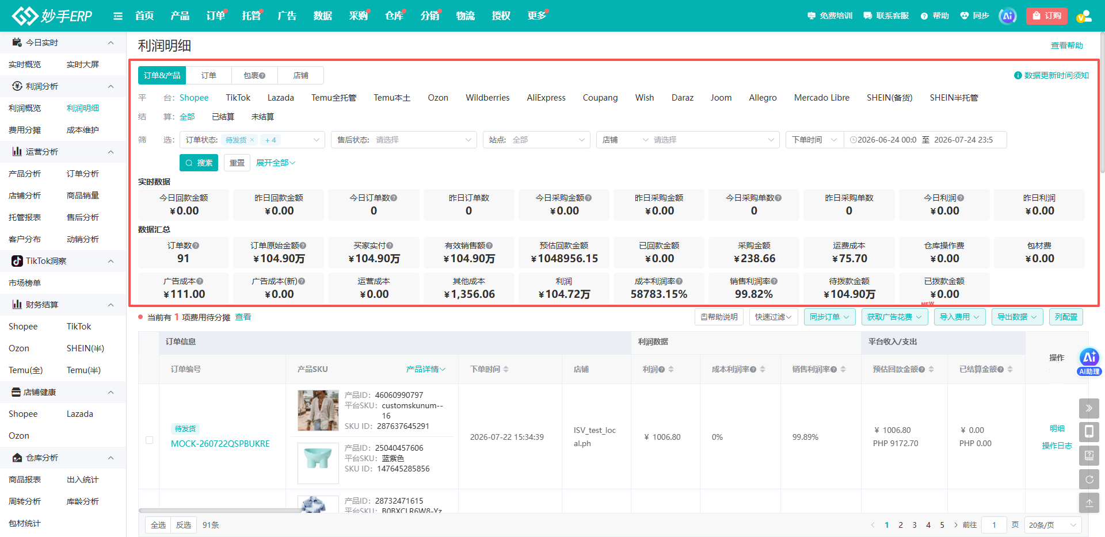Click the question icon beside 订单数
The image size is (1105, 537).
[196, 246]
